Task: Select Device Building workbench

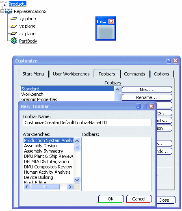Action: [x=49, y=177]
